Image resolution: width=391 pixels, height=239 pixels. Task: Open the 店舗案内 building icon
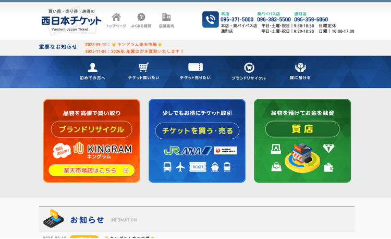166,17
